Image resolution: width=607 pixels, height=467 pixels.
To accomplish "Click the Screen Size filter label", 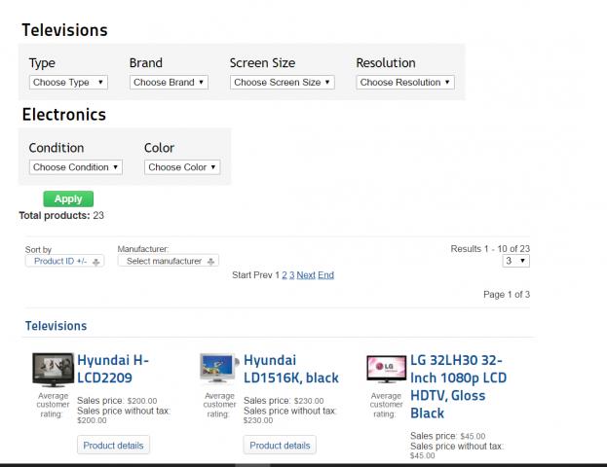I will tap(262, 63).
